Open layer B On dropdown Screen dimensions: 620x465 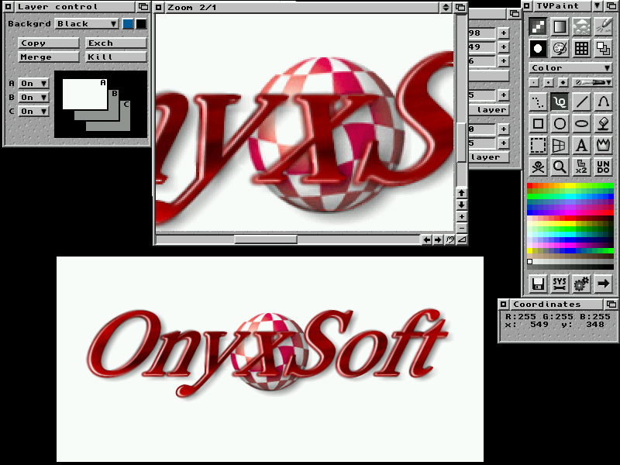[x=34, y=98]
